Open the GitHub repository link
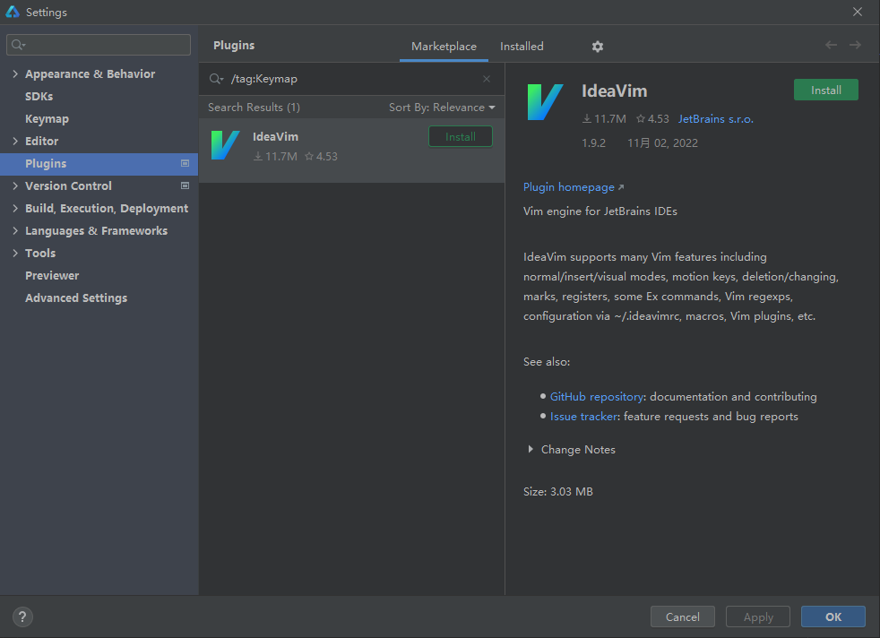Image resolution: width=880 pixels, height=638 pixels. pyautogui.click(x=597, y=397)
